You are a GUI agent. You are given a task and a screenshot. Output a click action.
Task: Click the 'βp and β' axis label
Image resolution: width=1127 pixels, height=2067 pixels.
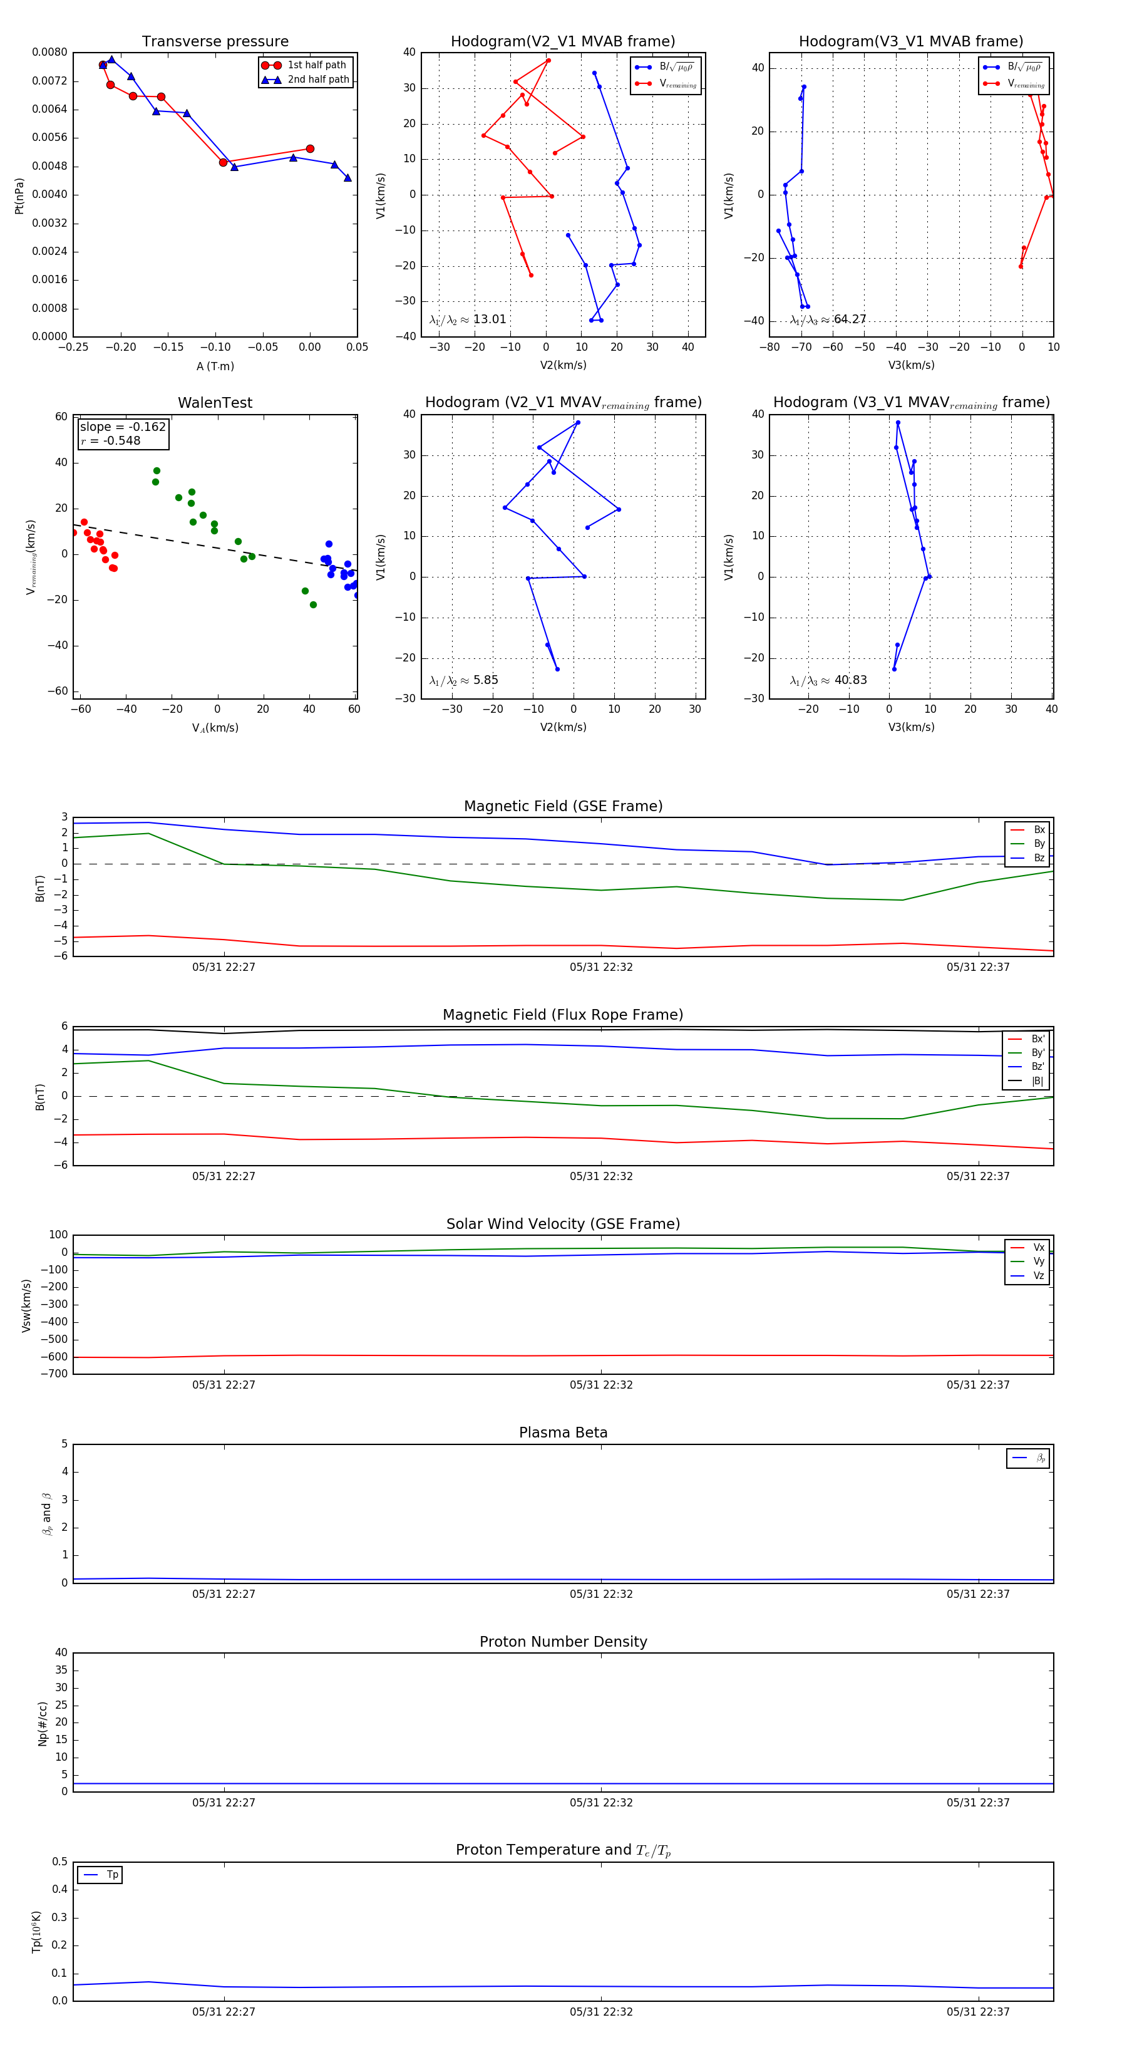pos(46,1513)
